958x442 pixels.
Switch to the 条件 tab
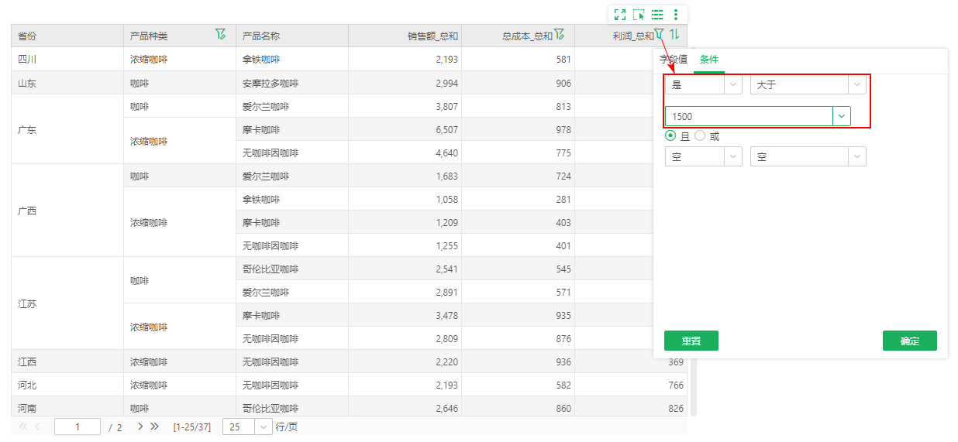click(709, 59)
